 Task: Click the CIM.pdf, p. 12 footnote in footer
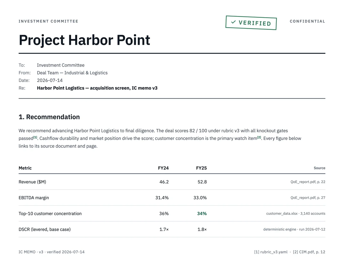click(309, 252)
